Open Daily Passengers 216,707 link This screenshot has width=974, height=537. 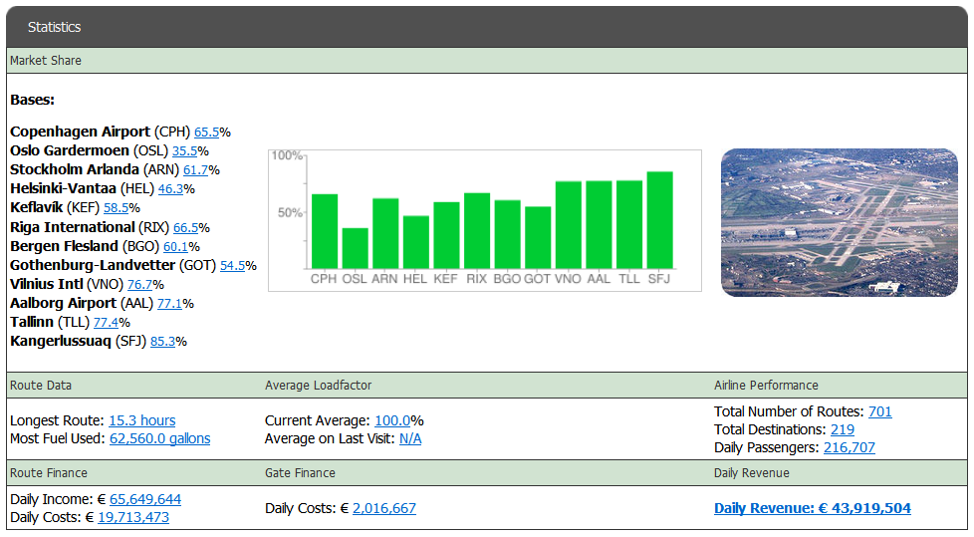[849, 447]
